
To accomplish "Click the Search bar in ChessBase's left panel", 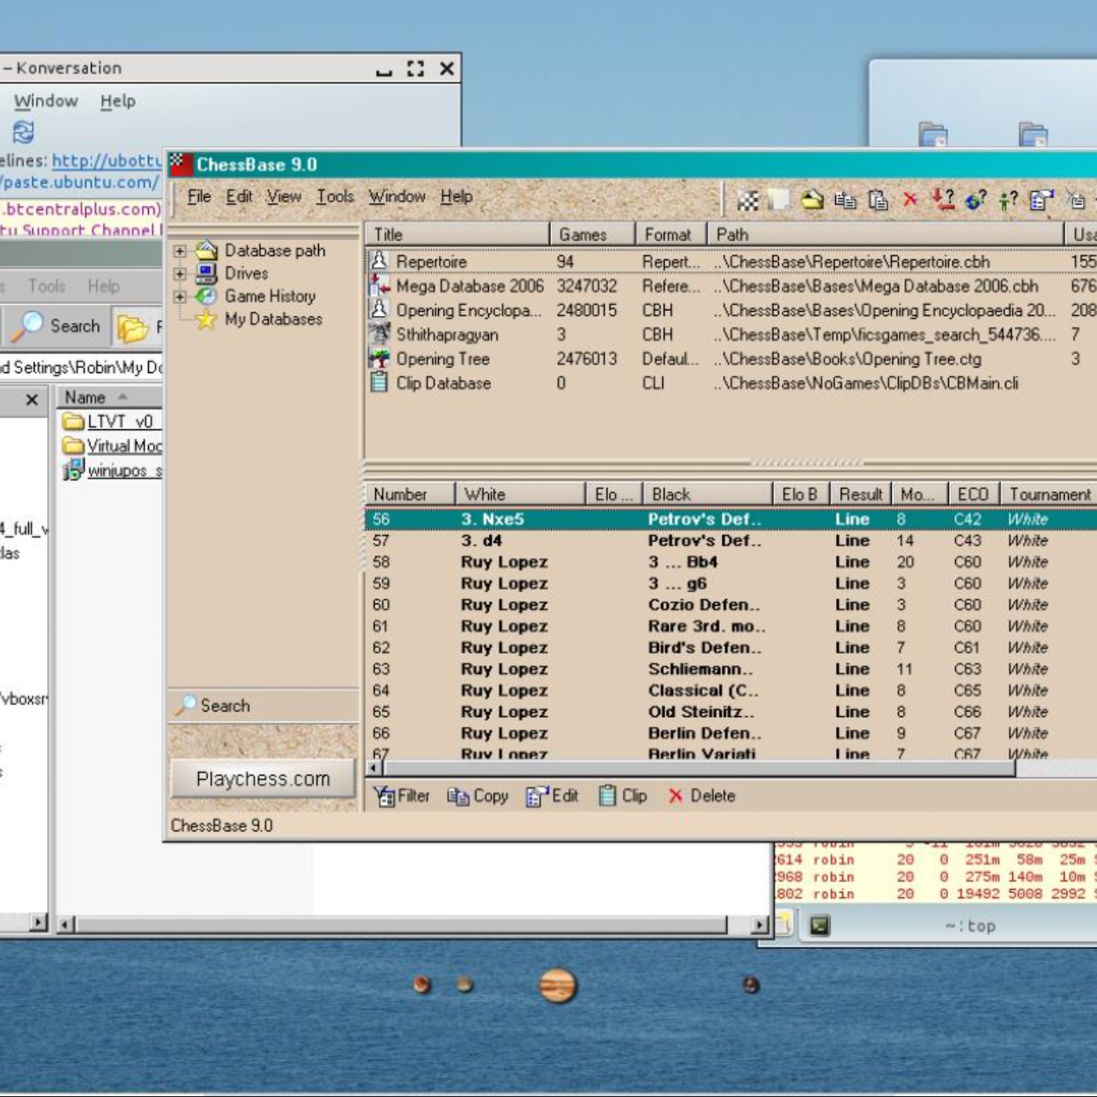I will [264, 705].
